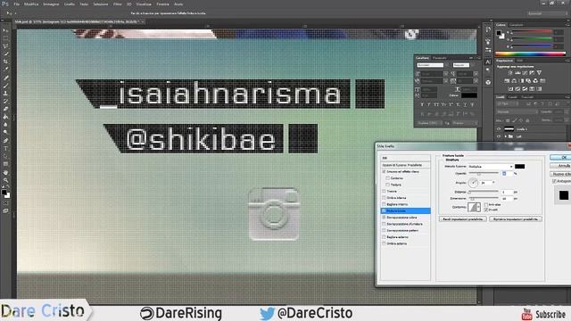Open the File menu
The image size is (571, 321).
(x=17, y=4)
